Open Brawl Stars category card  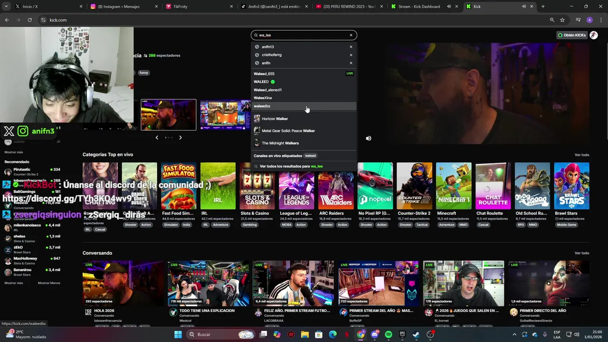tap(572, 186)
